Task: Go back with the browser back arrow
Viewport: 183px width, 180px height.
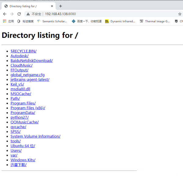Action: point(5,14)
